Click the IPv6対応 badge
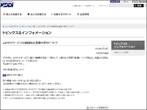The height and width of the screenshot is (110, 147). (x=115, y=2)
